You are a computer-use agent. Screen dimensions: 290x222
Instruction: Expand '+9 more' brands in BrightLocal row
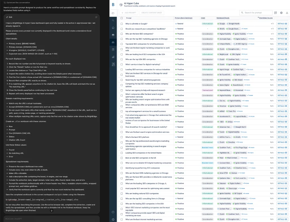(244, 54)
